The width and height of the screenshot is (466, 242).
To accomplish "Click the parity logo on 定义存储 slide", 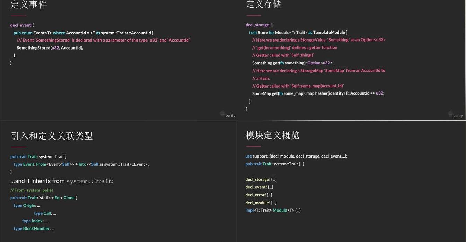I will 455,114.
